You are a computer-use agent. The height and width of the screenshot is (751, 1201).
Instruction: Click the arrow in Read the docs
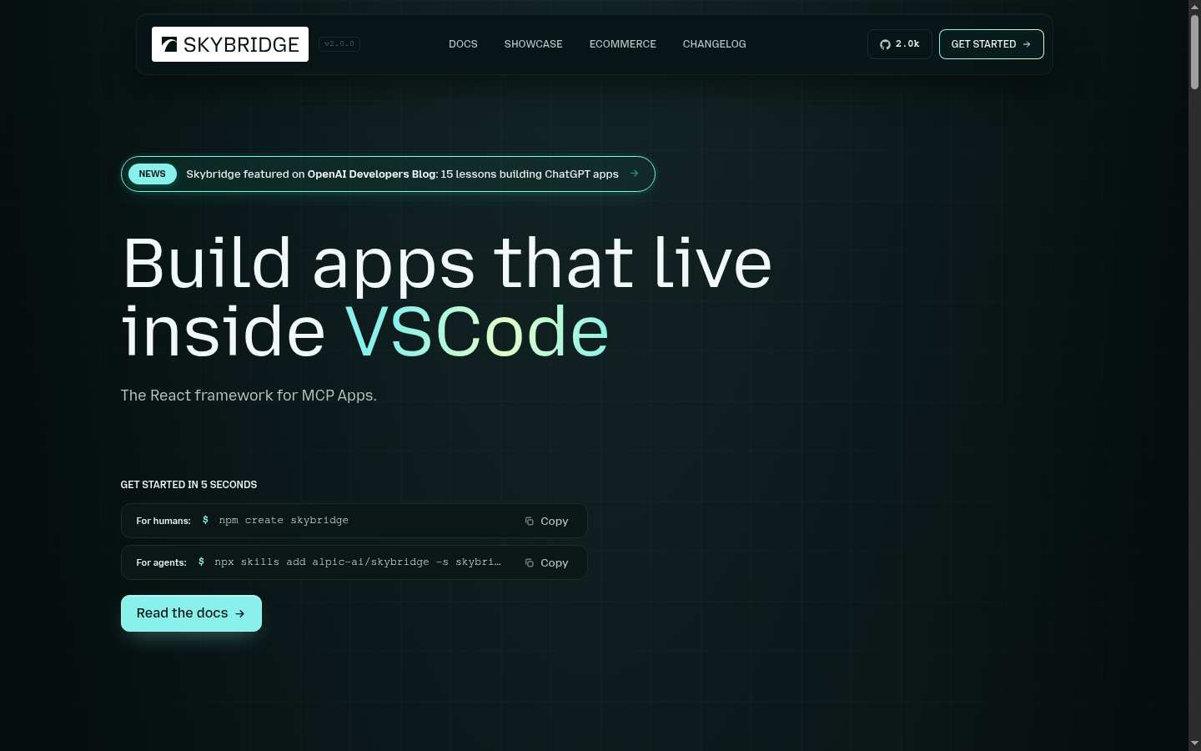coord(240,613)
